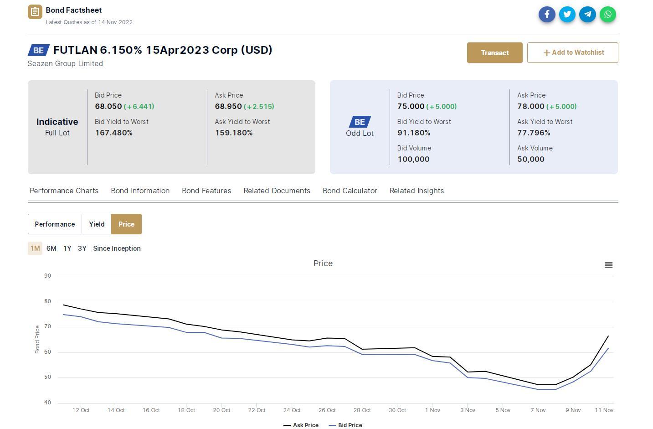This screenshot has width=653, height=429.
Task: Share via the WhatsApp icon
Action: pyautogui.click(x=608, y=15)
